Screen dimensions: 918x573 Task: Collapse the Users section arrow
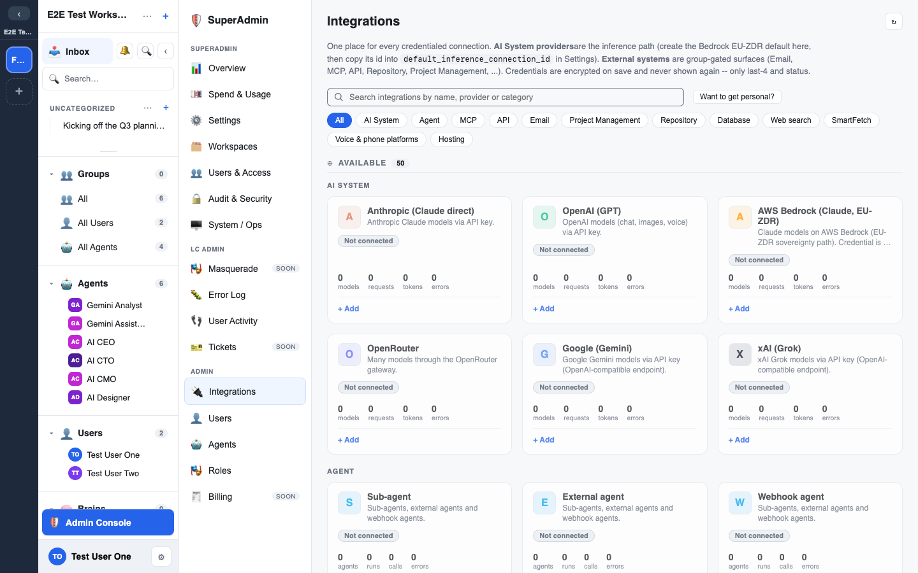52,434
